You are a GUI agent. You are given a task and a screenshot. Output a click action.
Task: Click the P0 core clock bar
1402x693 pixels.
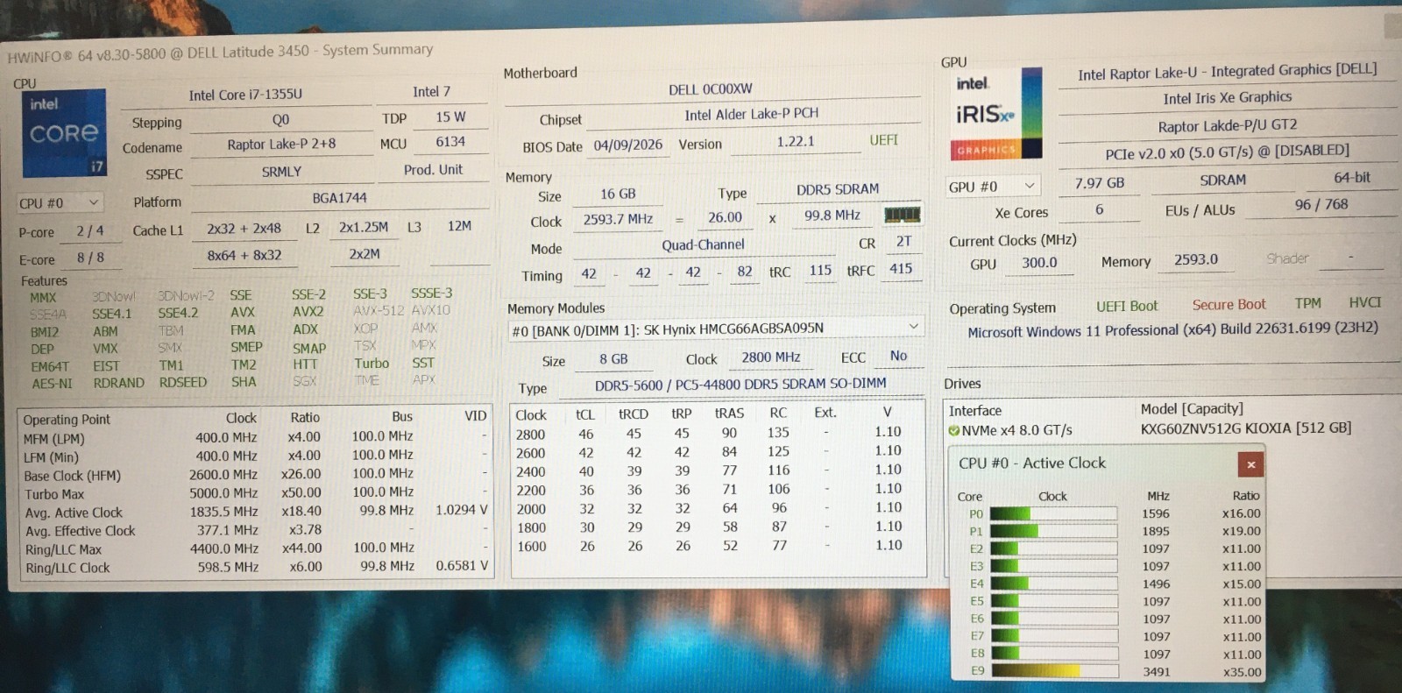click(x=1053, y=513)
